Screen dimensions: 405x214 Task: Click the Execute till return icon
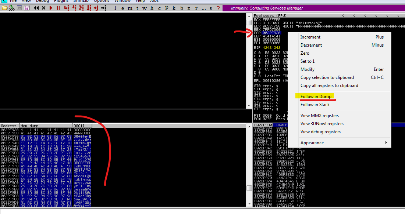click(x=96, y=8)
